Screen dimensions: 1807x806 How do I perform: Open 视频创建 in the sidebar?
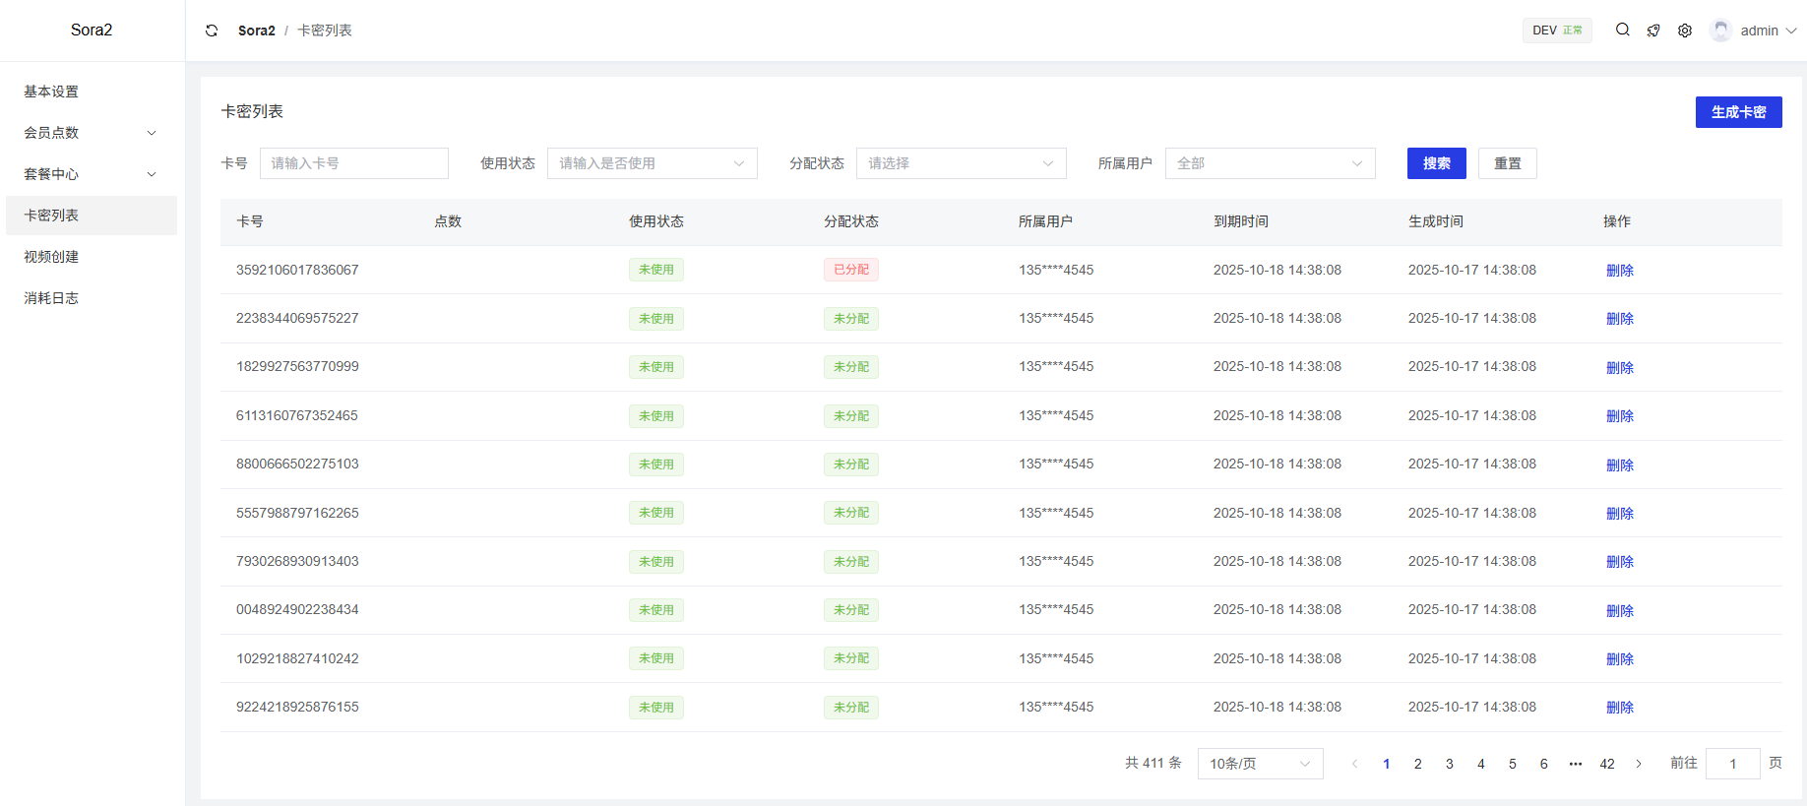tap(51, 257)
